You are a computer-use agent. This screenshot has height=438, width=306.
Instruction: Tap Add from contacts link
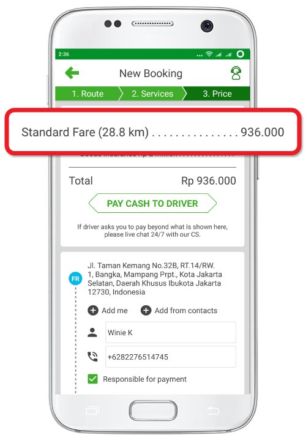coord(186,310)
